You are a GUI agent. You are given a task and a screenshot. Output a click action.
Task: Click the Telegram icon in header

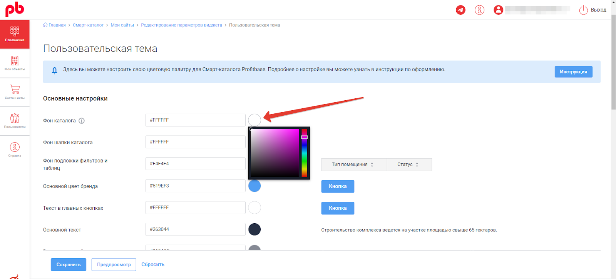pos(460,10)
